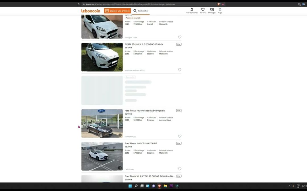Click the 15 990 € price
The width and height of the screenshot is (307, 191).
coord(128,114)
